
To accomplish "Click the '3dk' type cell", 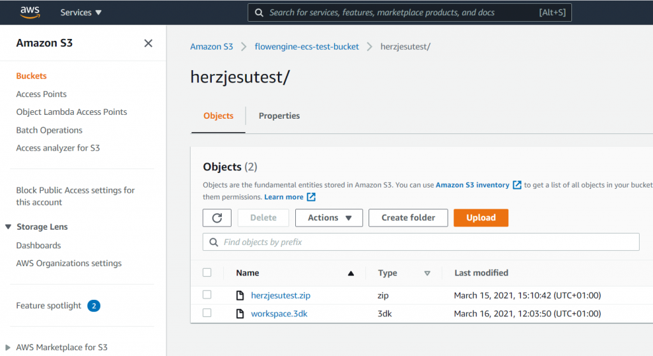I will coord(385,314).
